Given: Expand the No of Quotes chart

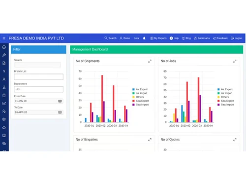Looking at the screenshot, I should point(235,140).
